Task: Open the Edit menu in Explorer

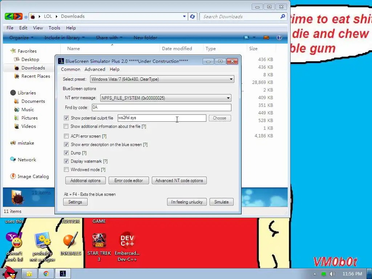Action: [23, 28]
